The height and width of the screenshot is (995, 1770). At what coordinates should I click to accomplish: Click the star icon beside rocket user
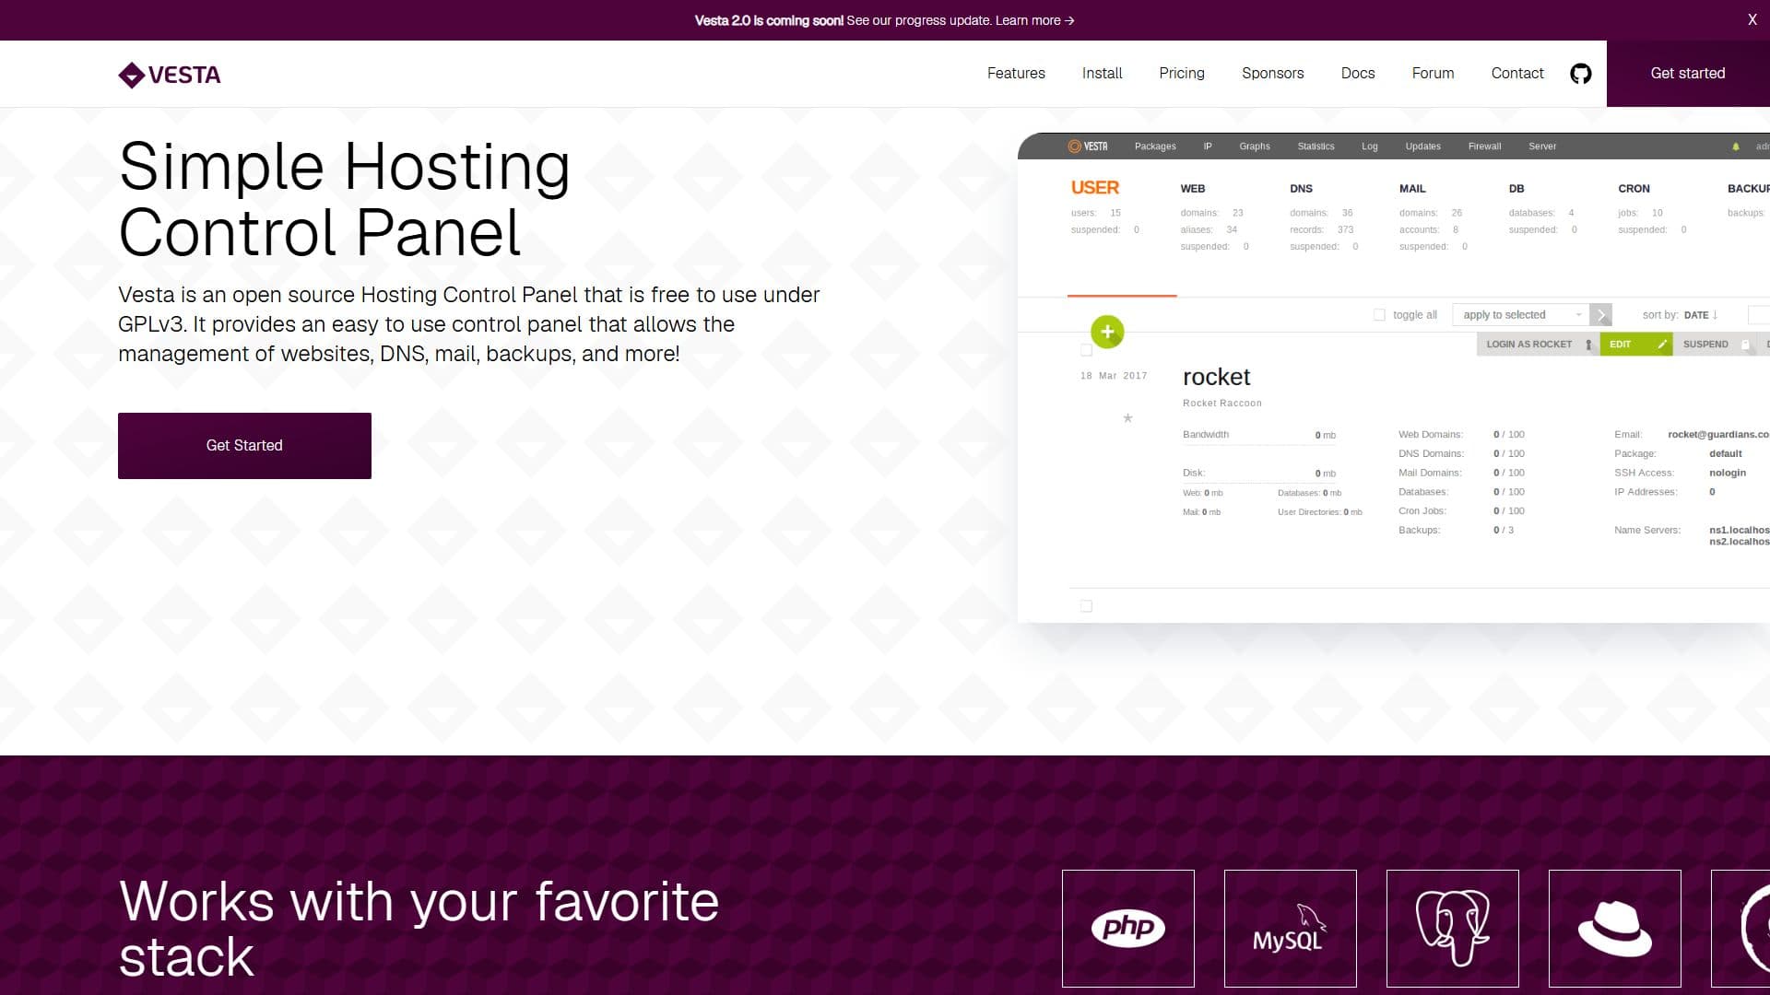1127,418
